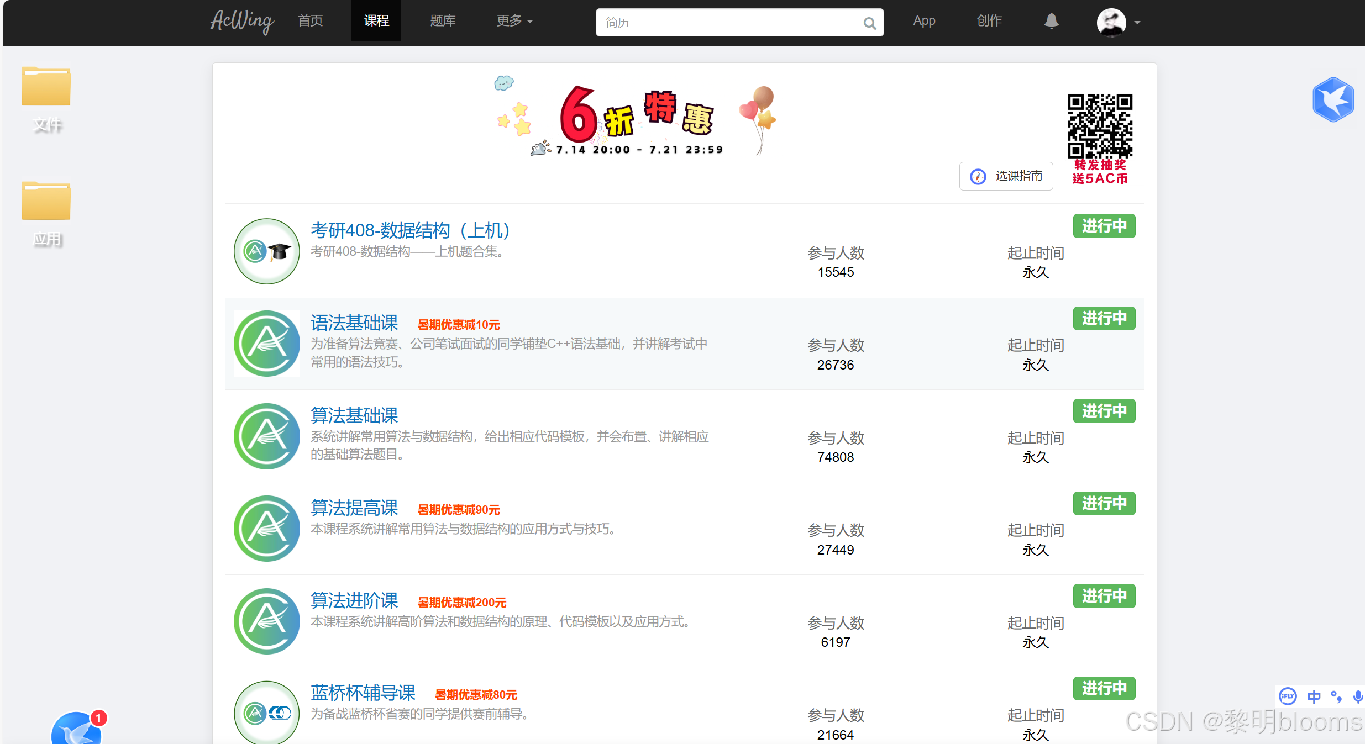Viewport: 1365px width, 744px height.
Task: Open the 算法进阶课 course link
Action: (354, 600)
